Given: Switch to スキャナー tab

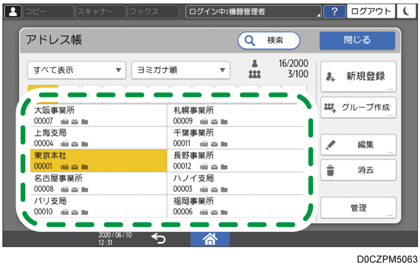Looking at the screenshot, I should pos(100,12).
